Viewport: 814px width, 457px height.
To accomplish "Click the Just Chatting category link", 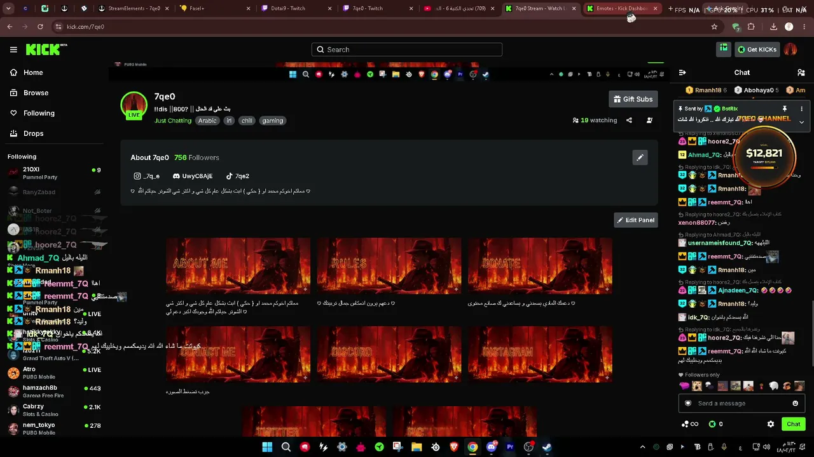I will 173,121.
